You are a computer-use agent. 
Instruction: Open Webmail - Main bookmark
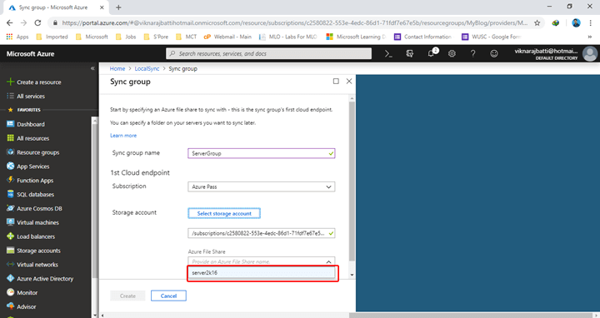pos(227,37)
